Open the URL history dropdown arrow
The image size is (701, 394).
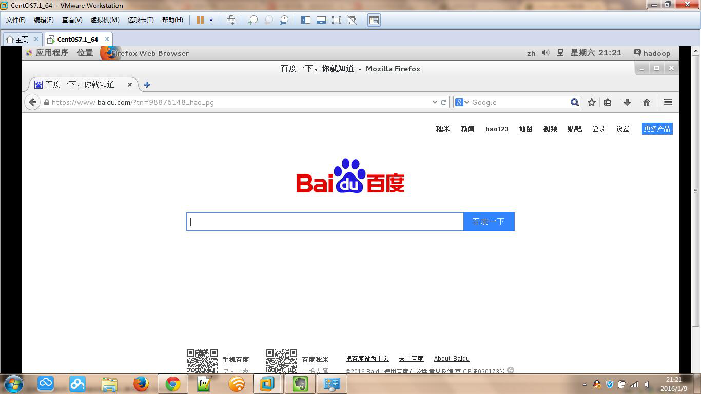tap(435, 102)
